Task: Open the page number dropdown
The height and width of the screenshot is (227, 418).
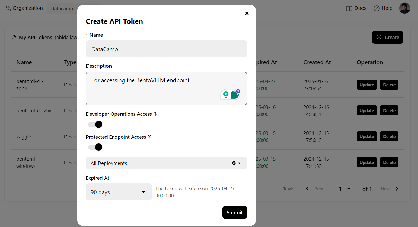Action: tap(344, 189)
